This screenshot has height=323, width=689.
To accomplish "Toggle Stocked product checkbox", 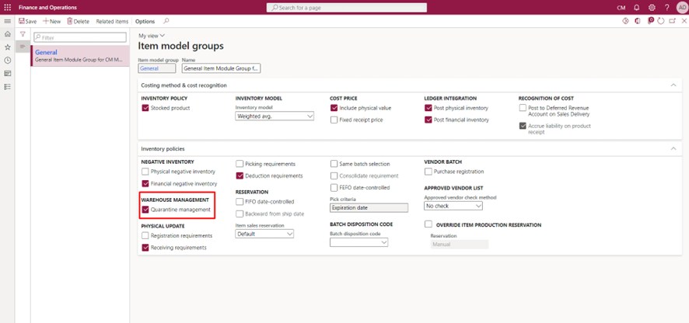I will pyautogui.click(x=145, y=108).
